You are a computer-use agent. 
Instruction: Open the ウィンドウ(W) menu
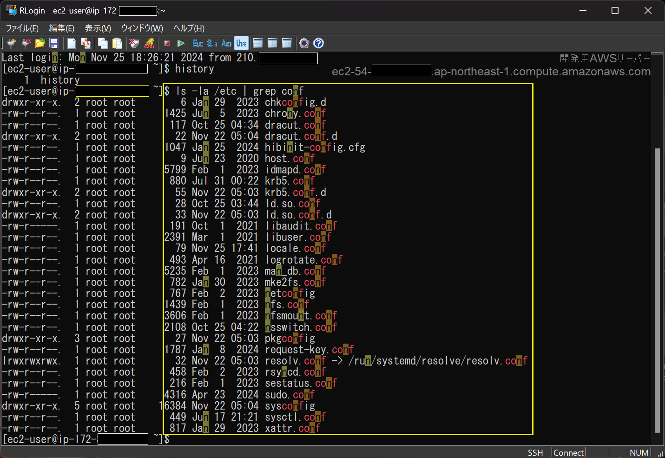142,28
